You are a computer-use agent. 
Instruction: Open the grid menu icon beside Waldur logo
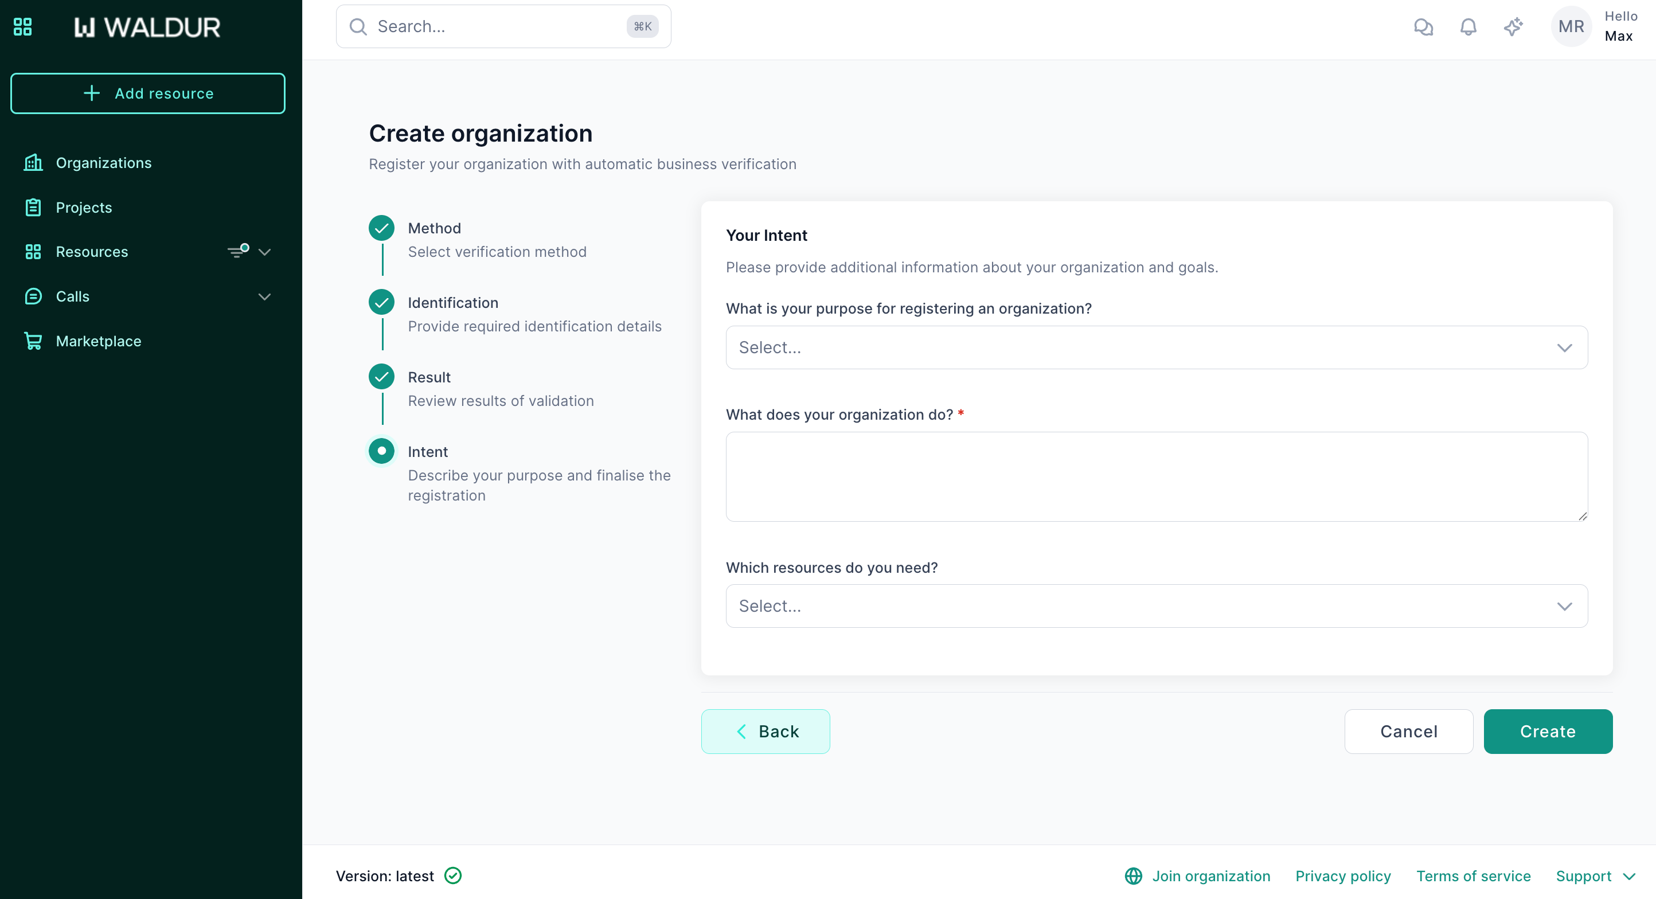click(x=22, y=26)
